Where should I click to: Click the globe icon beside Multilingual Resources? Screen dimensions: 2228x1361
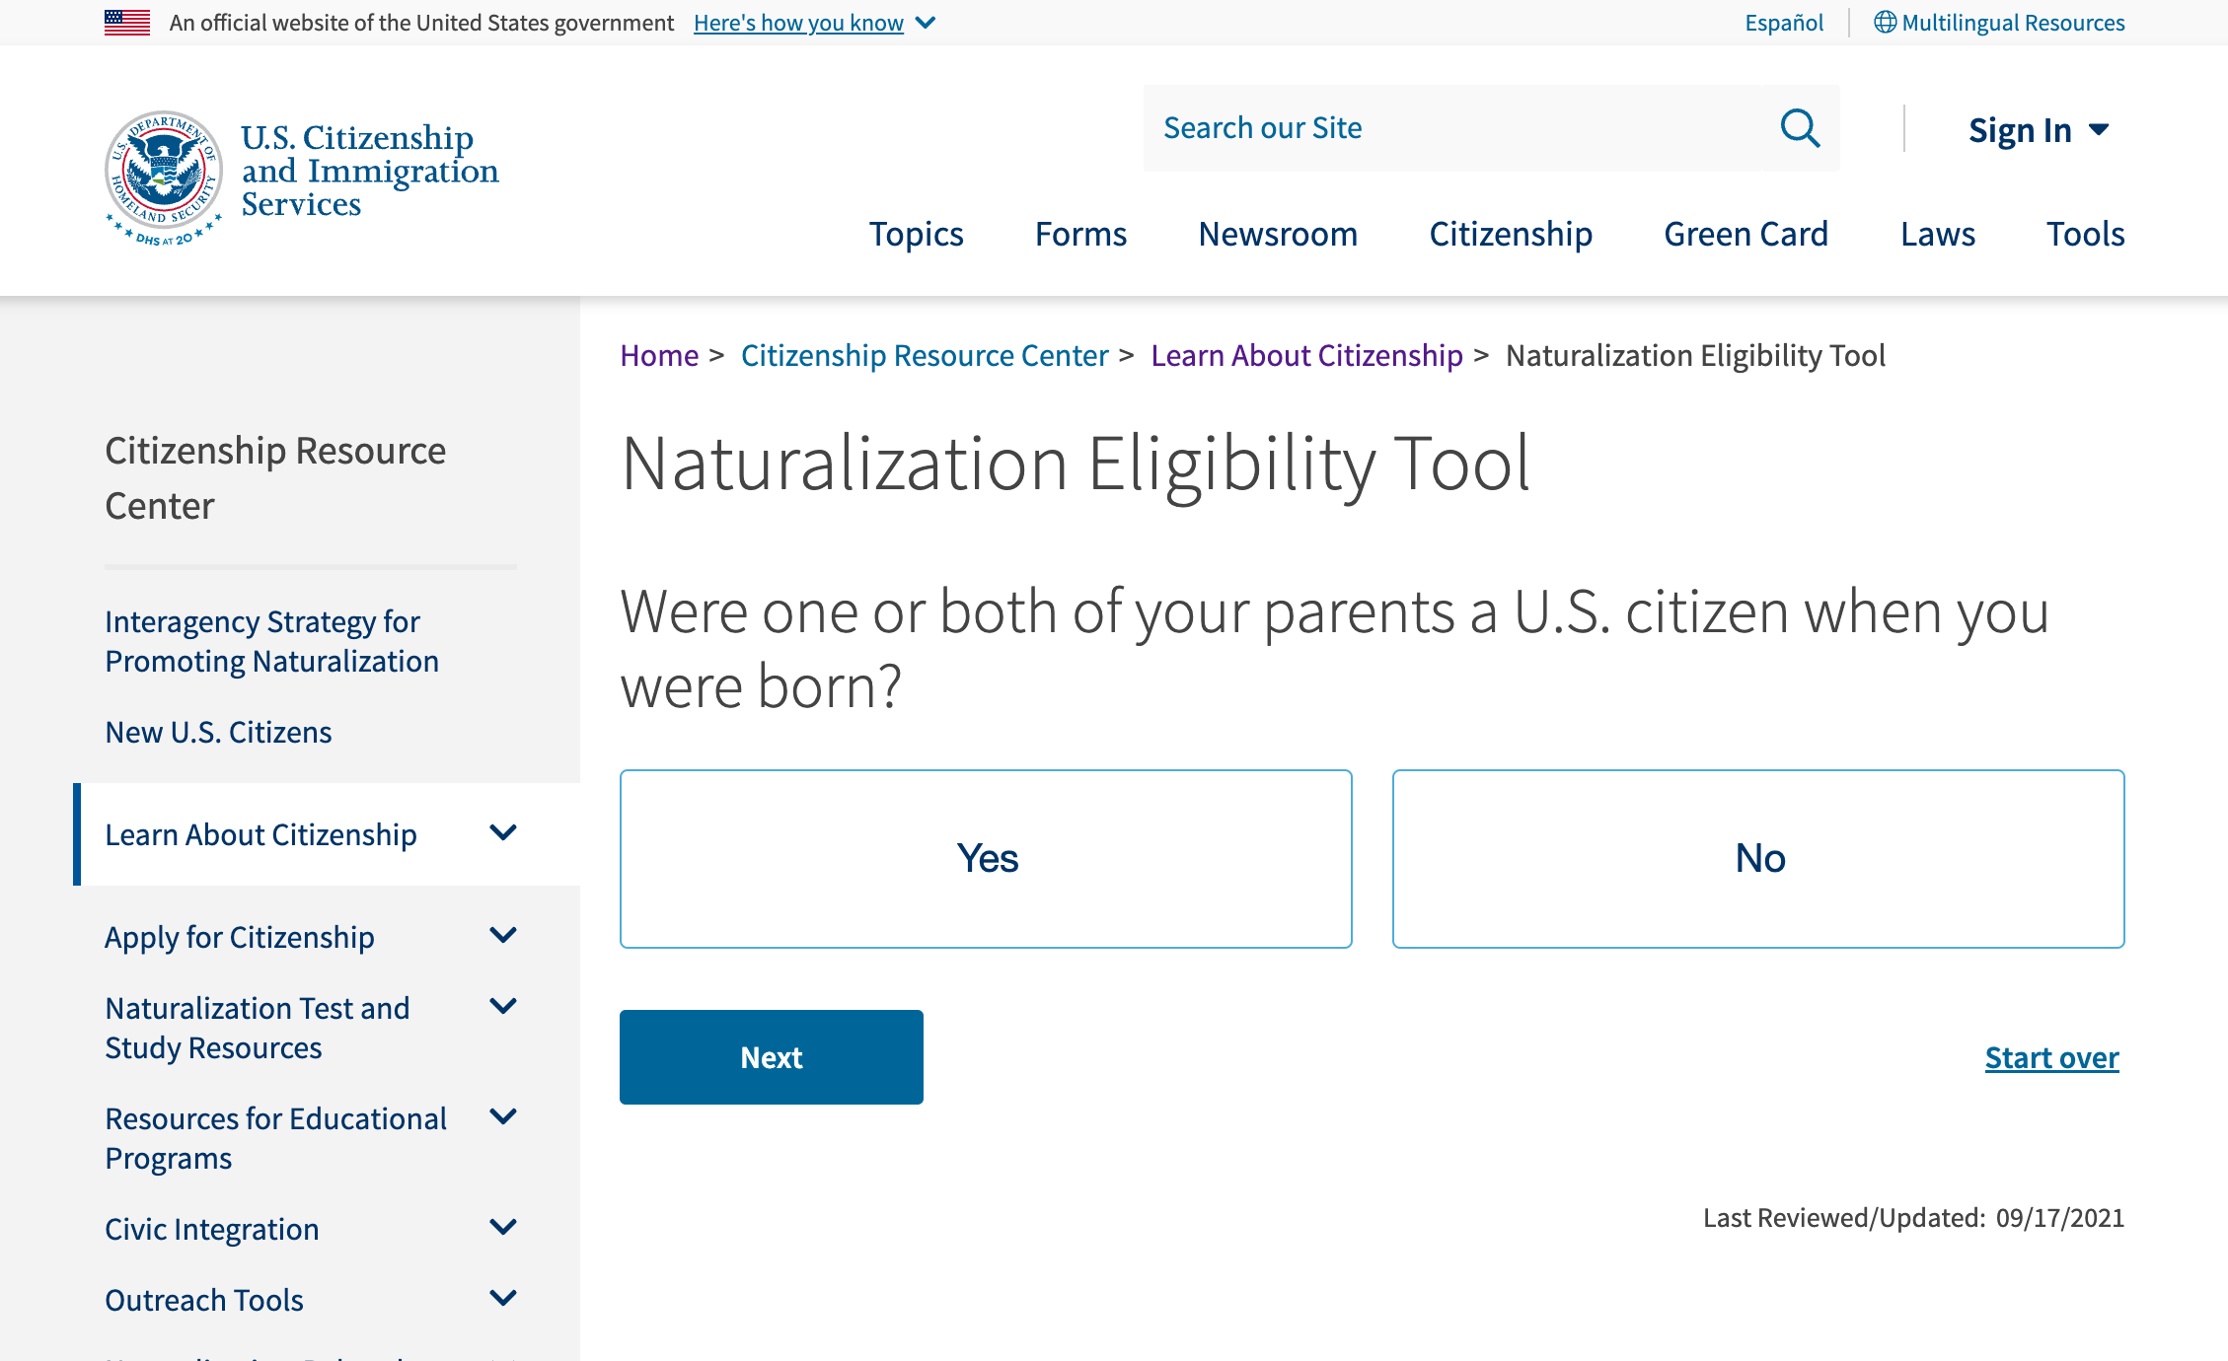click(1885, 23)
